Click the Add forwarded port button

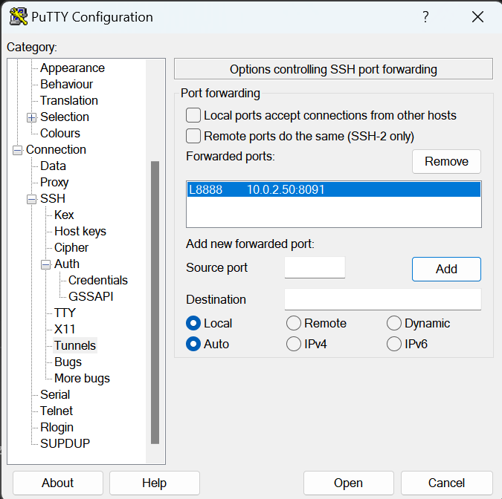[x=446, y=269]
